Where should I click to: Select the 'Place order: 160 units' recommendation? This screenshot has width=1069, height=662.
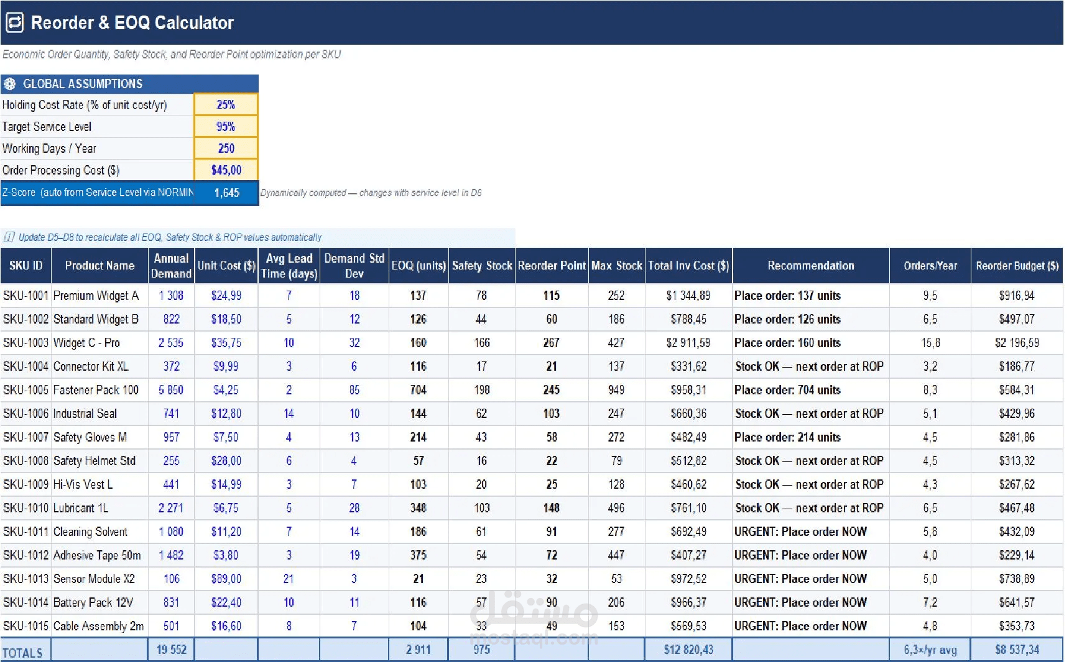click(x=811, y=343)
